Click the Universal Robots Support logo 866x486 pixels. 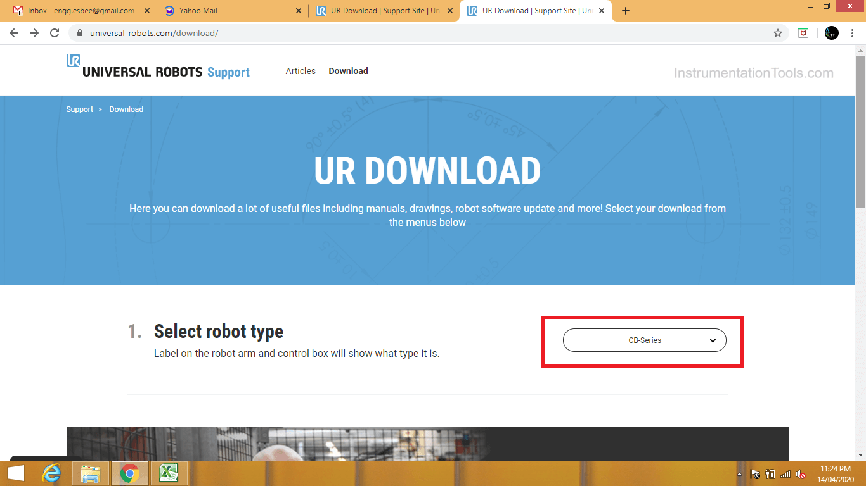[158, 66]
